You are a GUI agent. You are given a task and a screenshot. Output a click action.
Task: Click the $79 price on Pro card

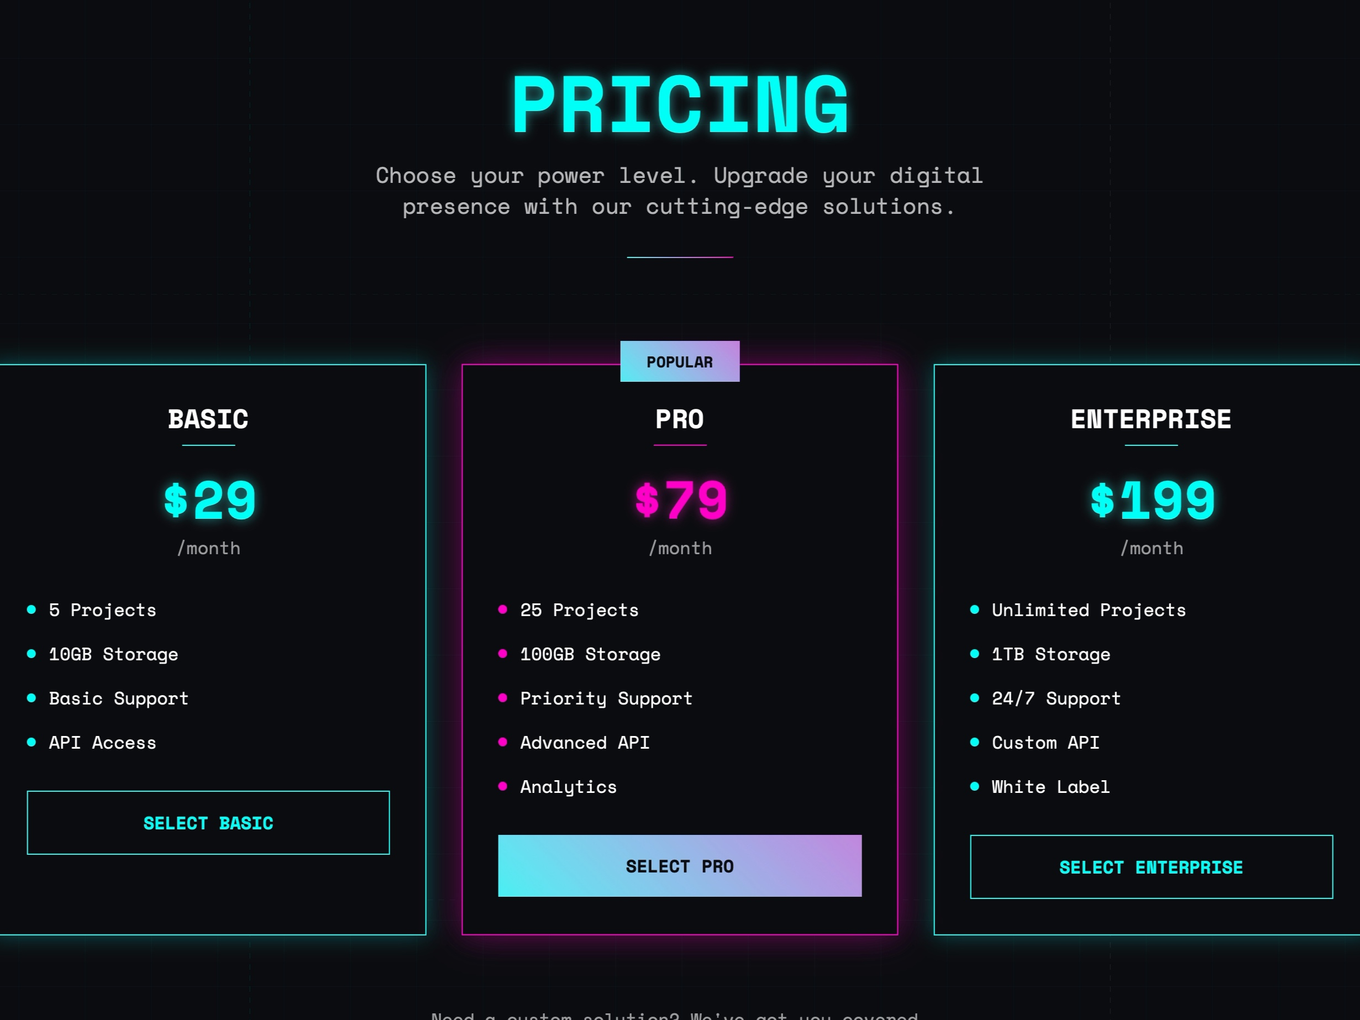[x=681, y=501]
